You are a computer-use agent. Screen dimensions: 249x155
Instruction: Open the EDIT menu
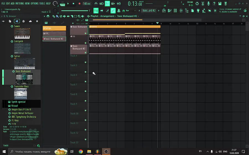[8, 4]
